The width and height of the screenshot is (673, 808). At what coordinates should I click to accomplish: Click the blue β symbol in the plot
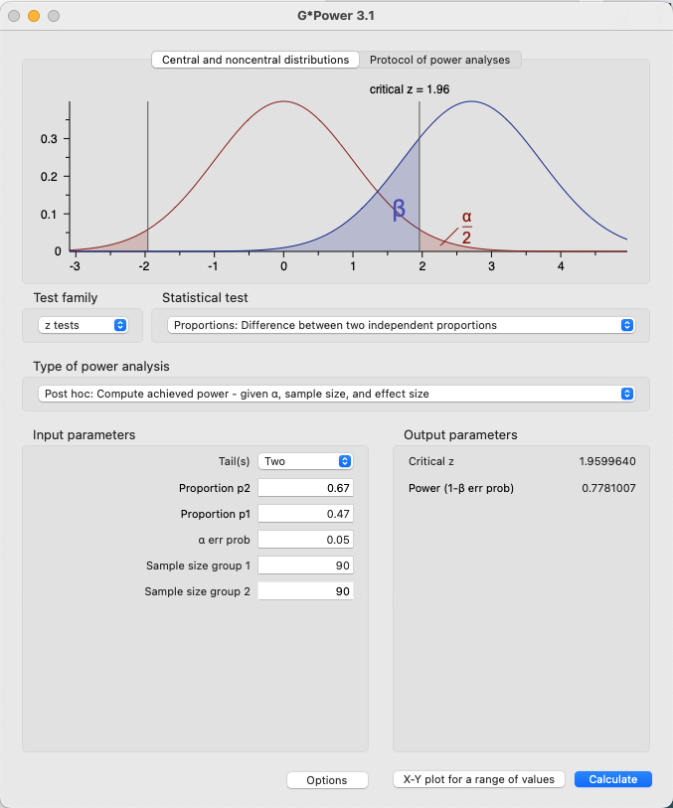tap(400, 209)
